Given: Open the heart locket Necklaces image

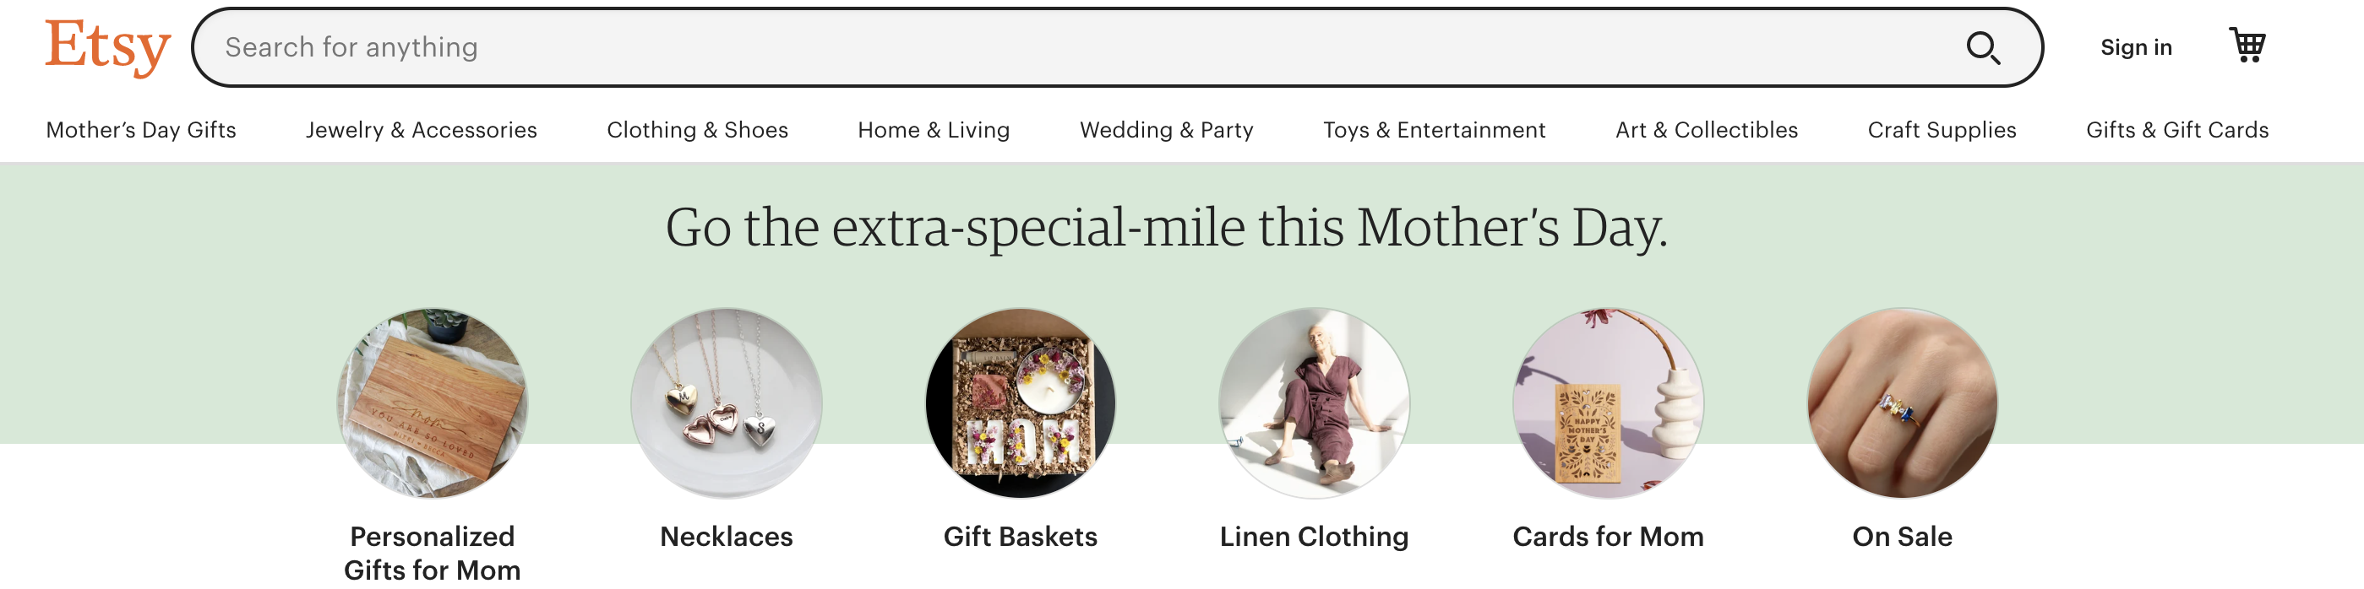Looking at the screenshot, I should [x=726, y=403].
